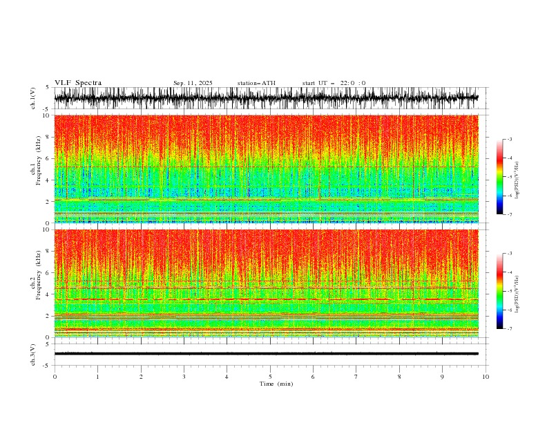547x423 pixels.
Task: Click the upper color scale bar for ch.1
Action: (499, 176)
